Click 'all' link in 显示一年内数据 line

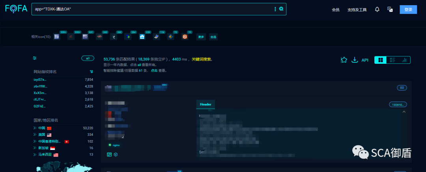[x=139, y=65]
